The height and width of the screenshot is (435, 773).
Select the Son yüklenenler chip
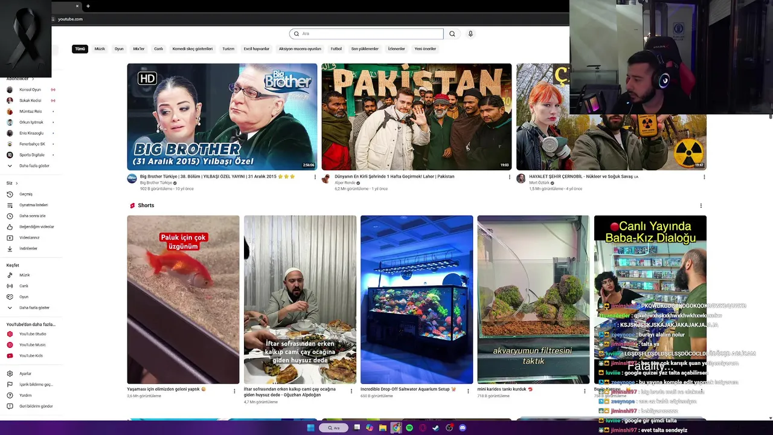coord(365,49)
